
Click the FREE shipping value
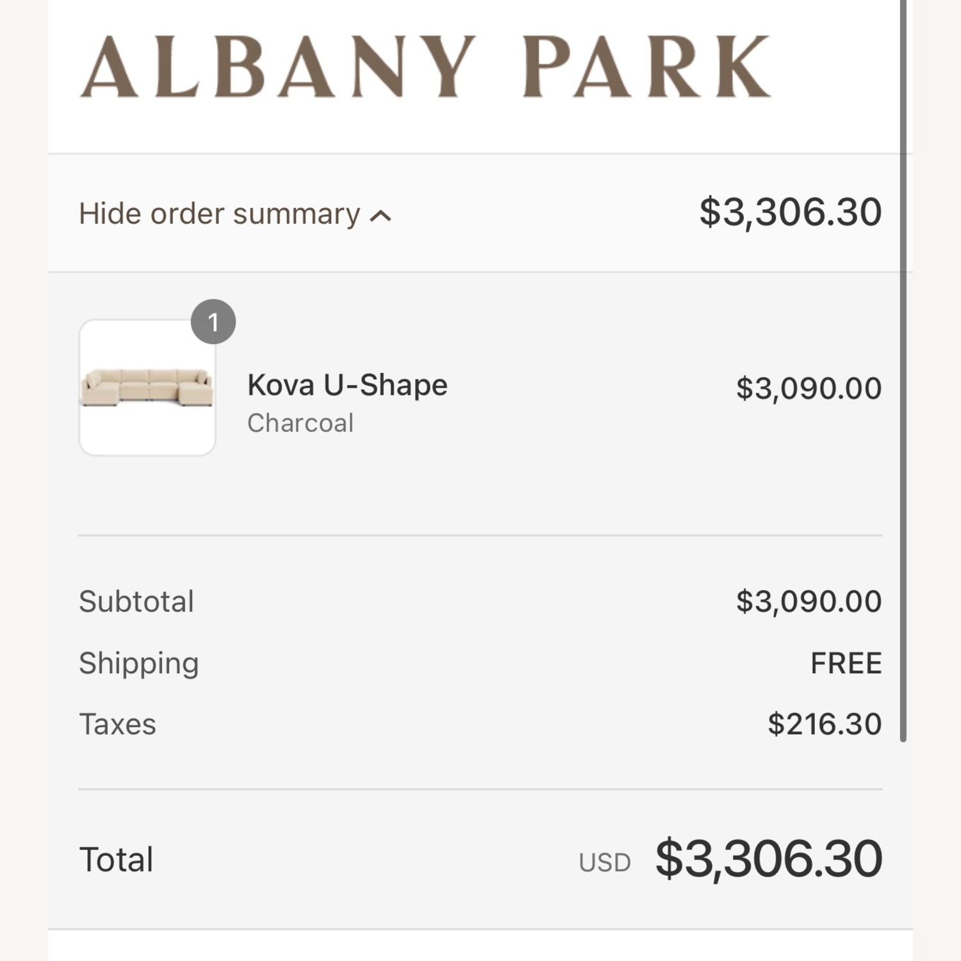click(846, 663)
